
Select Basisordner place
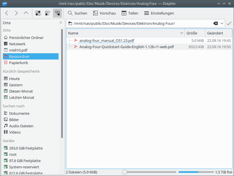[31, 56]
